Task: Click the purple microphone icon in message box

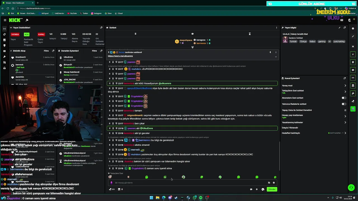Action: pyautogui.click(x=111, y=183)
